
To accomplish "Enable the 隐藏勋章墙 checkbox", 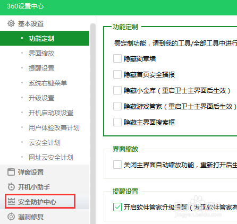I will 117,58.
